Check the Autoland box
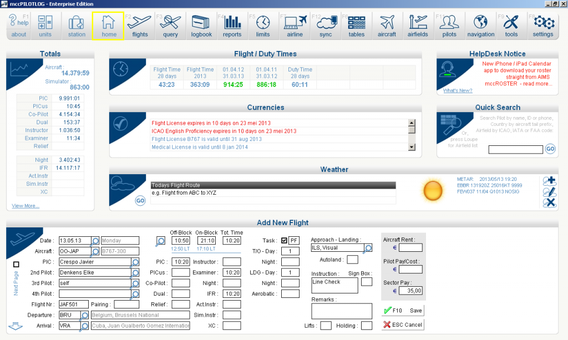This screenshot has height=340, width=568. coord(352,260)
